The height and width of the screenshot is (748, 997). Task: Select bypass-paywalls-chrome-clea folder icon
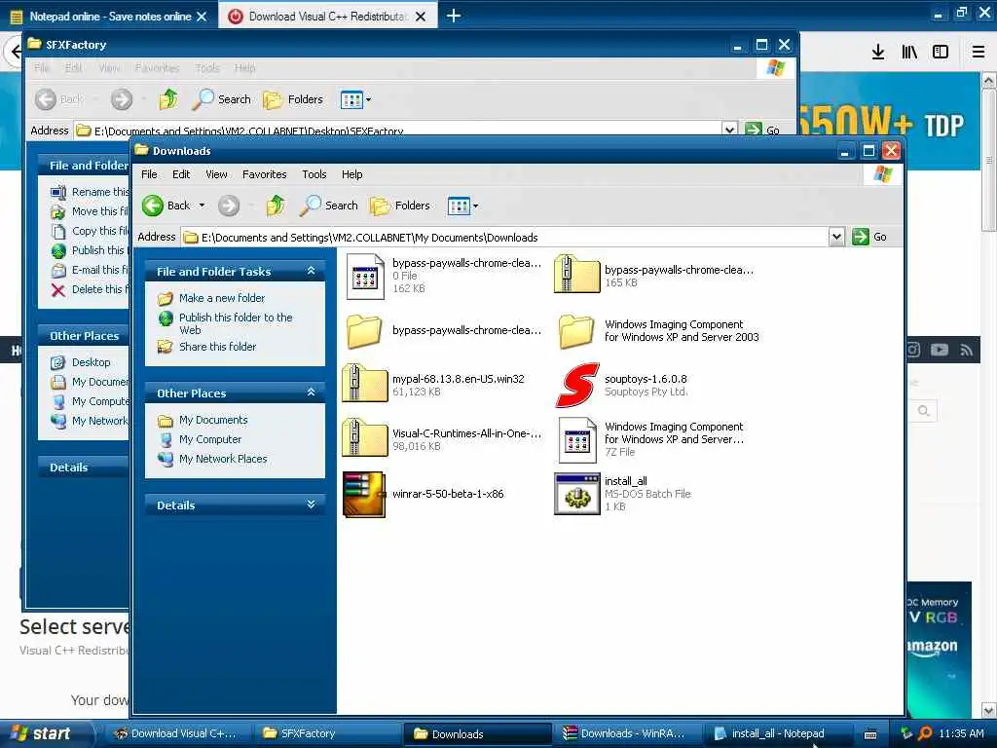pos(364,331)
